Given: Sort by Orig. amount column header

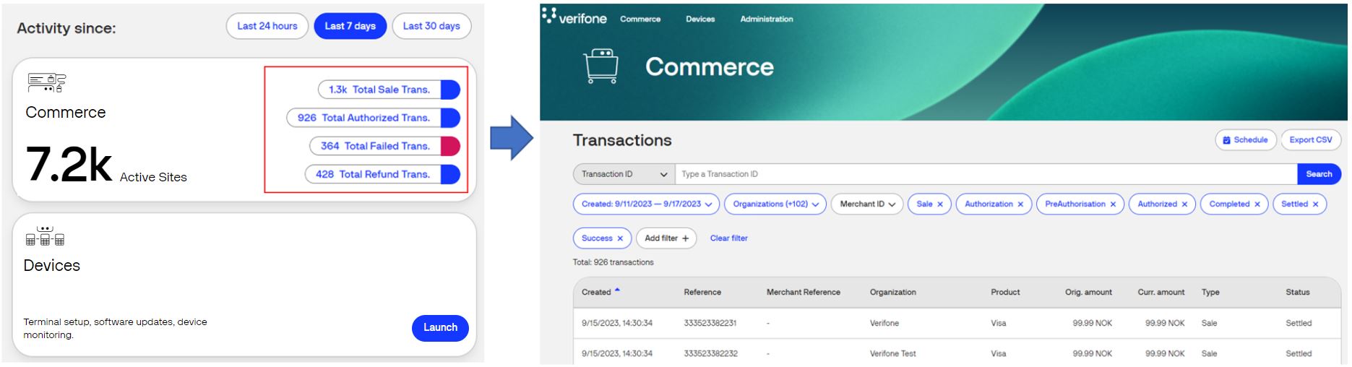Looking at the screenshot, I should click(x=1088, y=293).
